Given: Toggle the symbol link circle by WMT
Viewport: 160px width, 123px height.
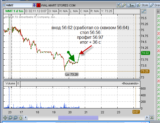Looking at the screenshot, I should click(x=4, y=5).
